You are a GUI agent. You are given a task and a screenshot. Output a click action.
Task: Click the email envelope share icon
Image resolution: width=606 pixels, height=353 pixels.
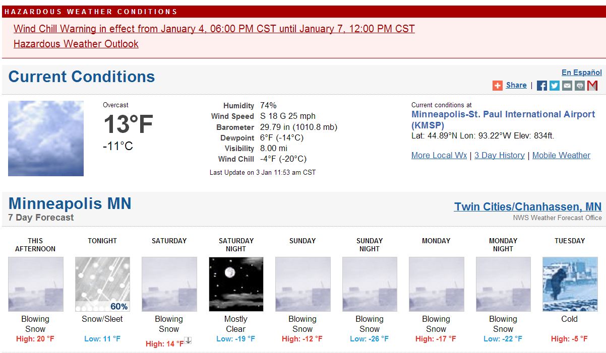click(567, 86)
